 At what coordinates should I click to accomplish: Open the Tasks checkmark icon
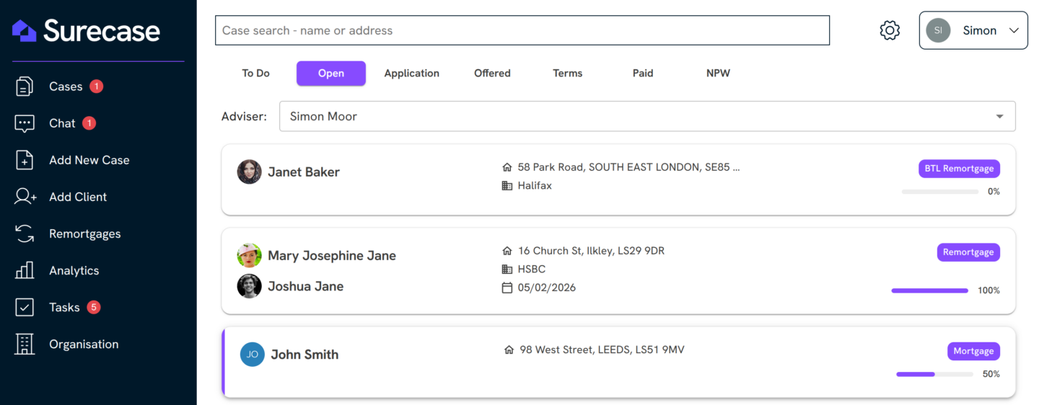pos(25,308)
